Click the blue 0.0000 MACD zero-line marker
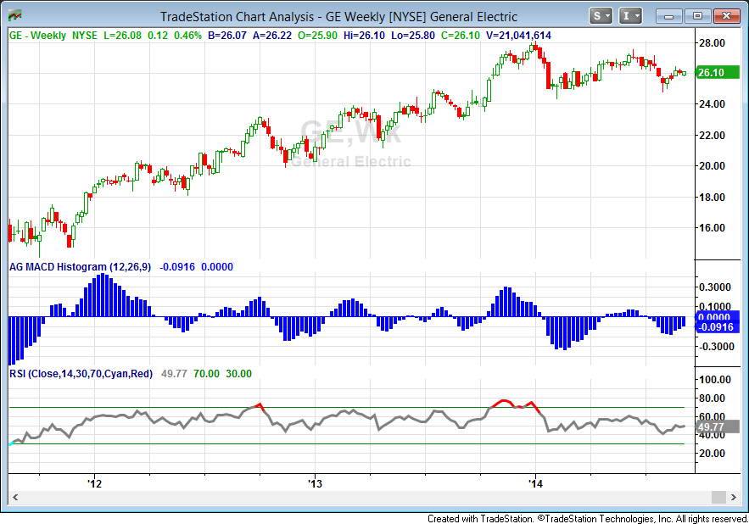Viewport: 749px width, 524px height. [x=715, y=317]
